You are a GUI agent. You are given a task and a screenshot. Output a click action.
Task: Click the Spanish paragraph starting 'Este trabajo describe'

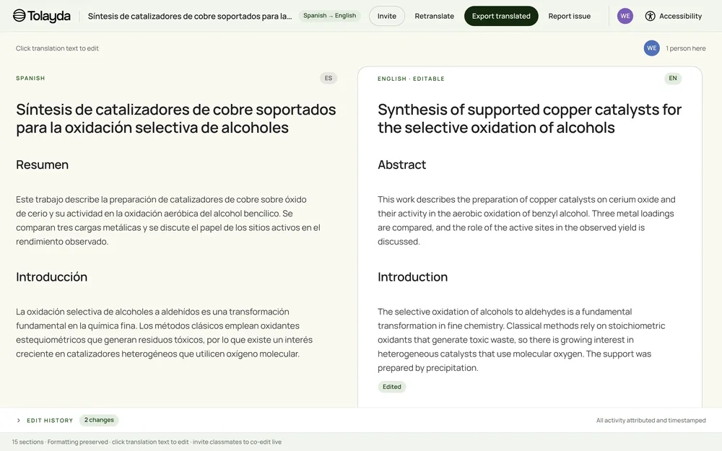point(168,220)
